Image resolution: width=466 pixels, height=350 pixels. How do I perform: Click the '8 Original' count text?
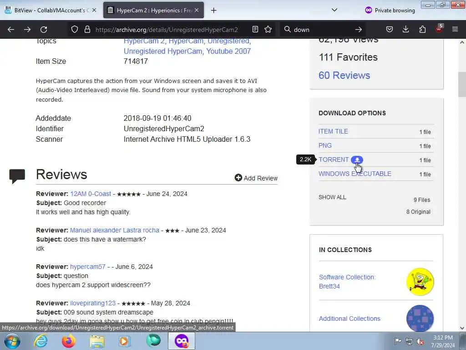click(x=418, y=212)
